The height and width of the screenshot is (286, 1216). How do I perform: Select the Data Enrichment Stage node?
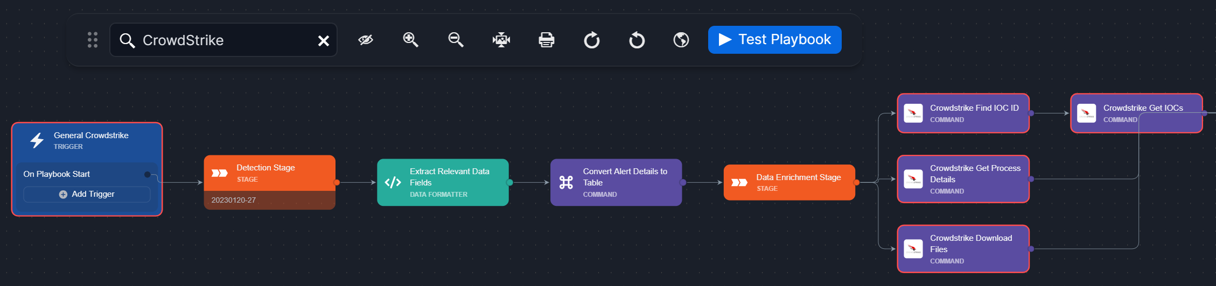point(789,182)
